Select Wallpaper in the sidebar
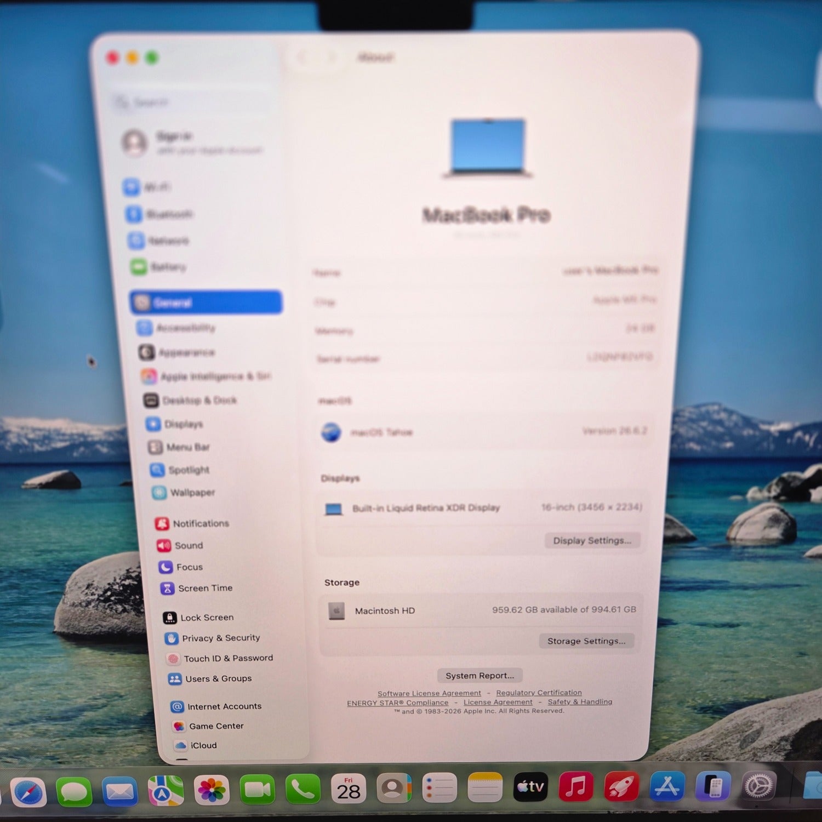The image size is (822, 822). point(184,493)
